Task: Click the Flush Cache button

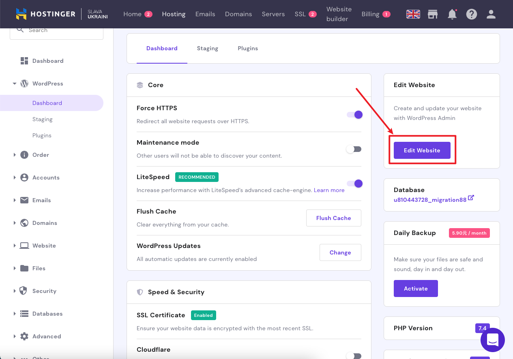Action: [x=334, y=218]
